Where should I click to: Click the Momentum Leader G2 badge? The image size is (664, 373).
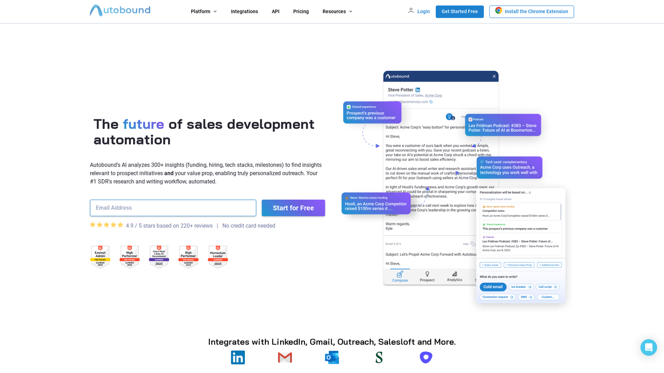click(x=218, y=257)
